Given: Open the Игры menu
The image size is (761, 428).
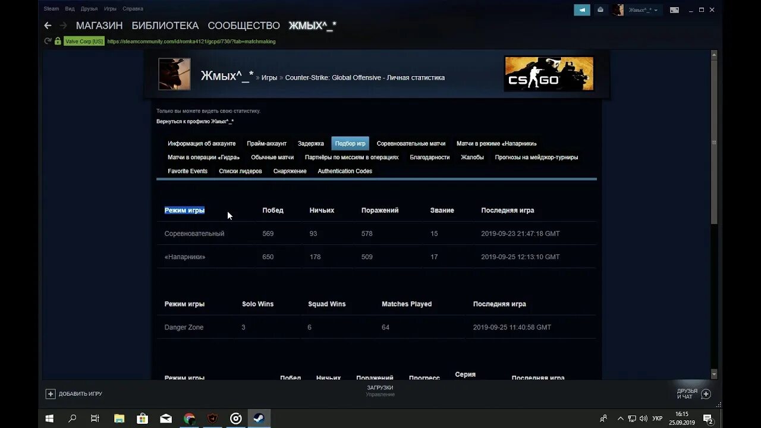Looking at the screenshot, I should (110, 9).
